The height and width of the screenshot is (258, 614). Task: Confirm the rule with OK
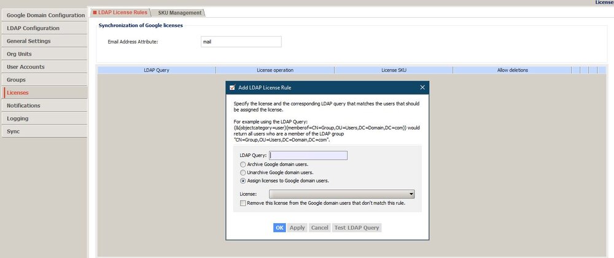point(279,227)
